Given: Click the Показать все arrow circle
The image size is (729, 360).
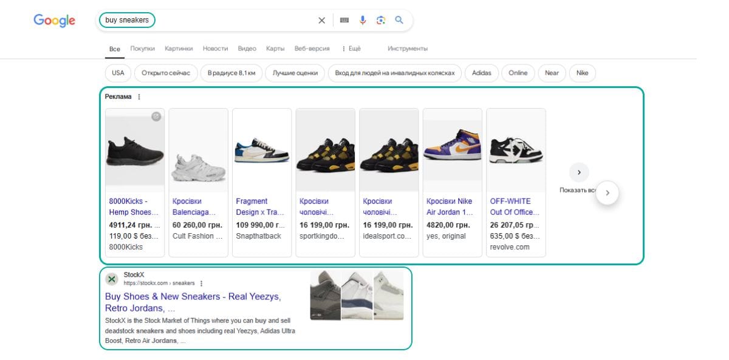Looking at the screenshot, I should (579, 172).
